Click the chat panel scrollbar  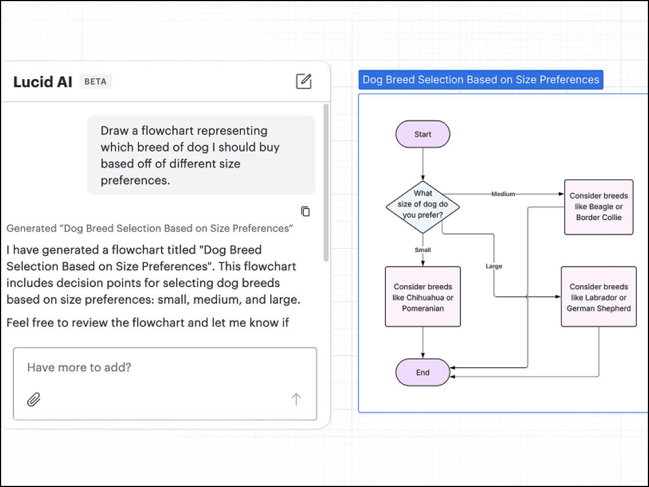tap(326, 182)
